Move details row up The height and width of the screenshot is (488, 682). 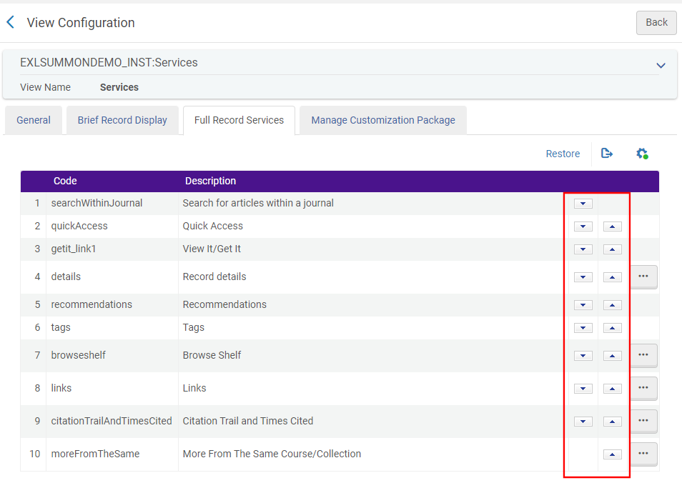pyautogui.click(x=613, y=277)
